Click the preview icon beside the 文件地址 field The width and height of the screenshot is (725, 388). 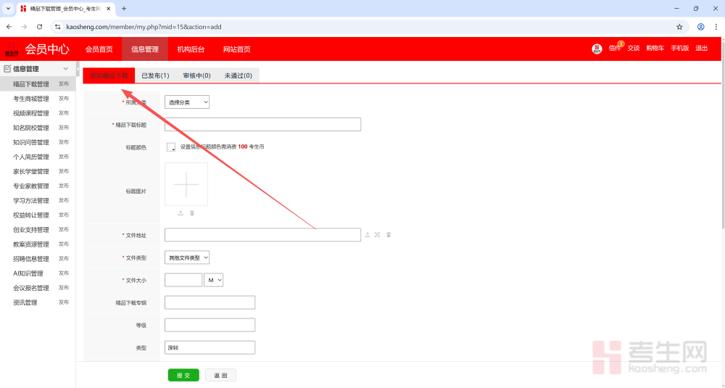pos(378,234)
